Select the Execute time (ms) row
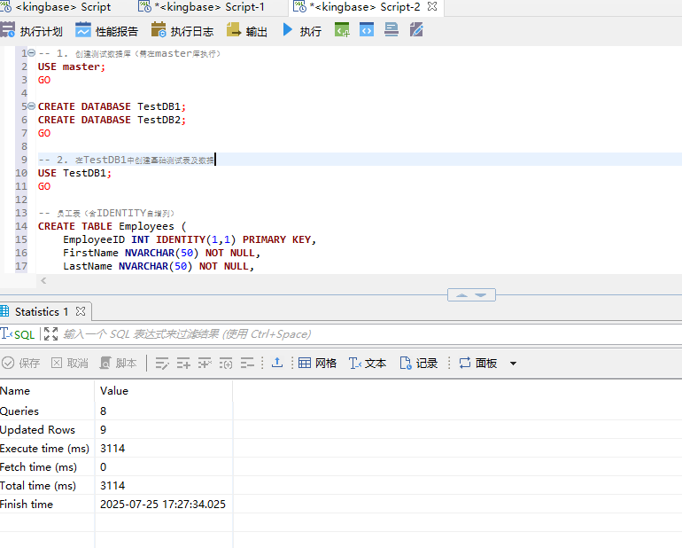The image size is (682, 548). click(x=116, y=449)
